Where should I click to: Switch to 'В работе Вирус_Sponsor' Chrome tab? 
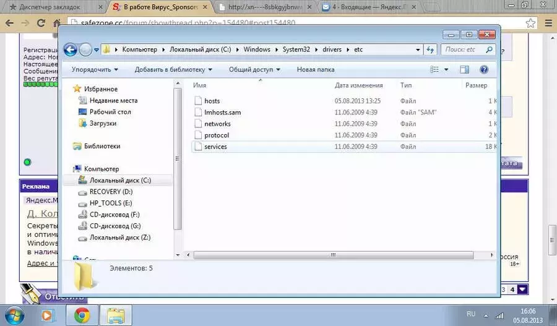(x=160, y=7)
